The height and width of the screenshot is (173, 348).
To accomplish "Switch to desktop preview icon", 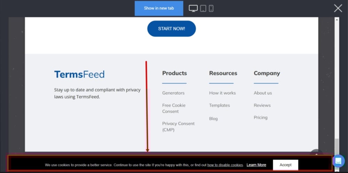I will [193, 8].
